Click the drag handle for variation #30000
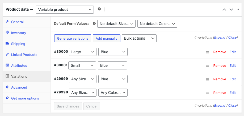244x116 pixels. pyautogui.click(x=207, y=52)
